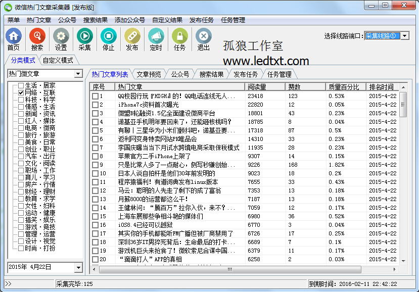The width and height of the screenshot is (419, 292).
Task: Sort by the 热门文章 column header
Action: (180, 87)
